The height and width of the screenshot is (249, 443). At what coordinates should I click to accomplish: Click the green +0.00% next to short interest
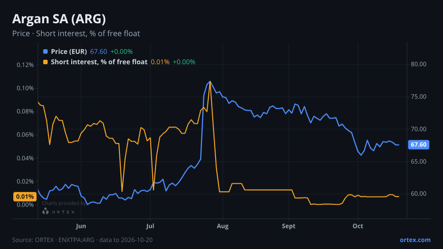184,62
